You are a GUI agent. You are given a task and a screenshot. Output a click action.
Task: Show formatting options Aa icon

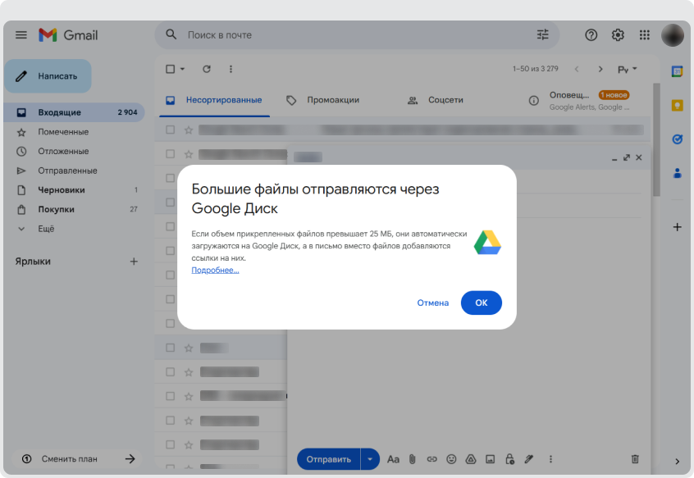pos(393,459)
